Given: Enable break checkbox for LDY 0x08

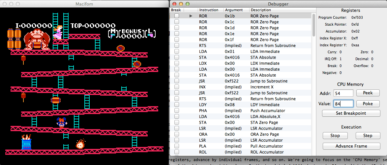Looking at the screenshot, I should [x=176, y=105].
